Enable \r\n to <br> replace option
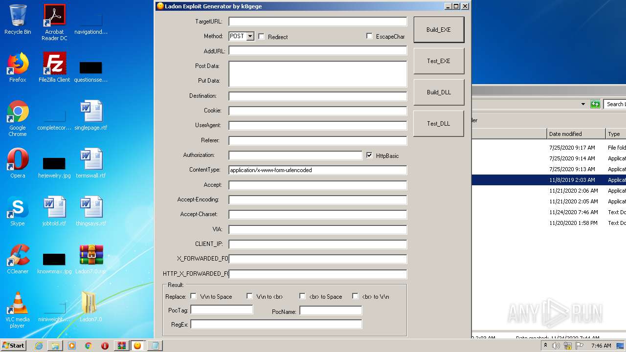626x352 pixels. pos(249,296)
